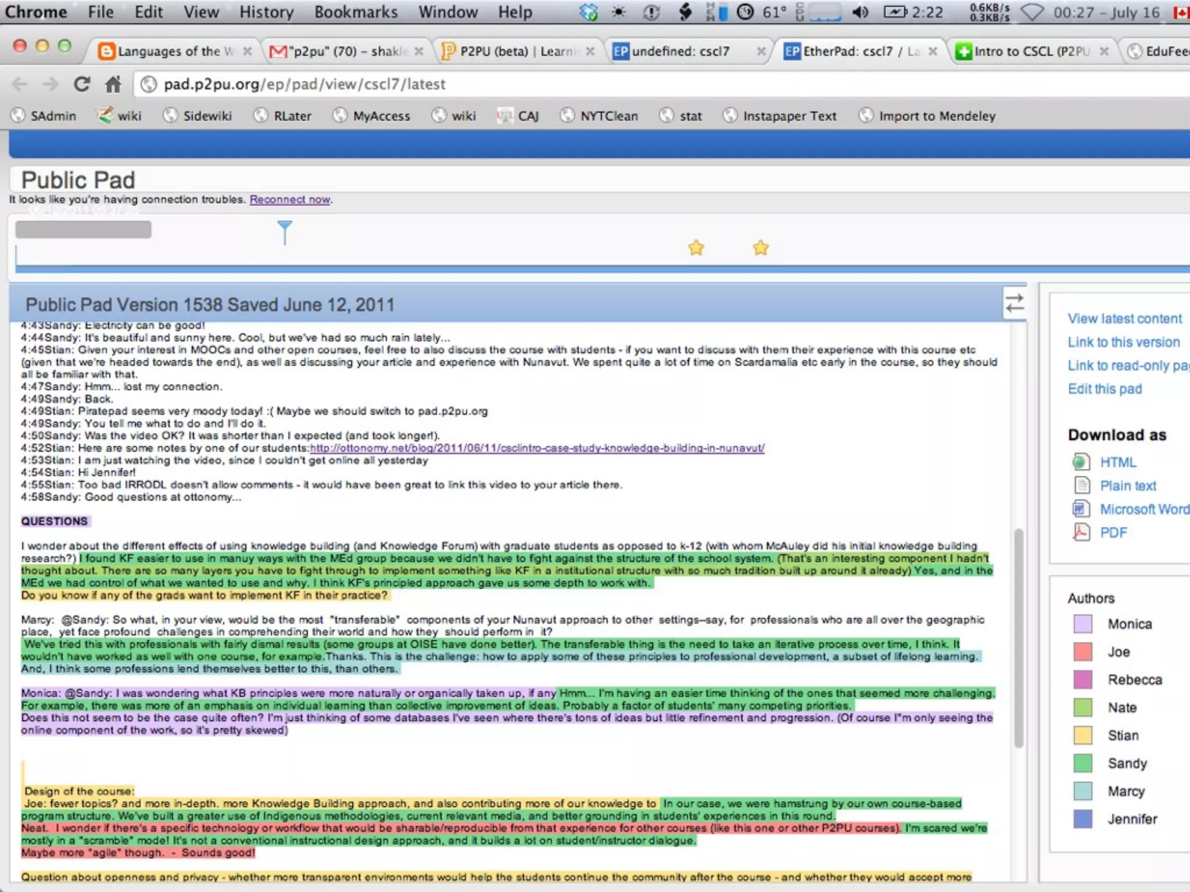Open the History menu
This screenshot has height=892, width=1190.
pyautogui.click(x=266, y=12)
